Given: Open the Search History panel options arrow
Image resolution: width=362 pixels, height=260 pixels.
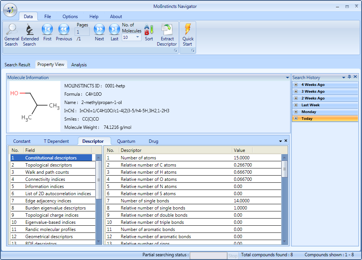Looking at the screenshot, I should click(344, 78).
